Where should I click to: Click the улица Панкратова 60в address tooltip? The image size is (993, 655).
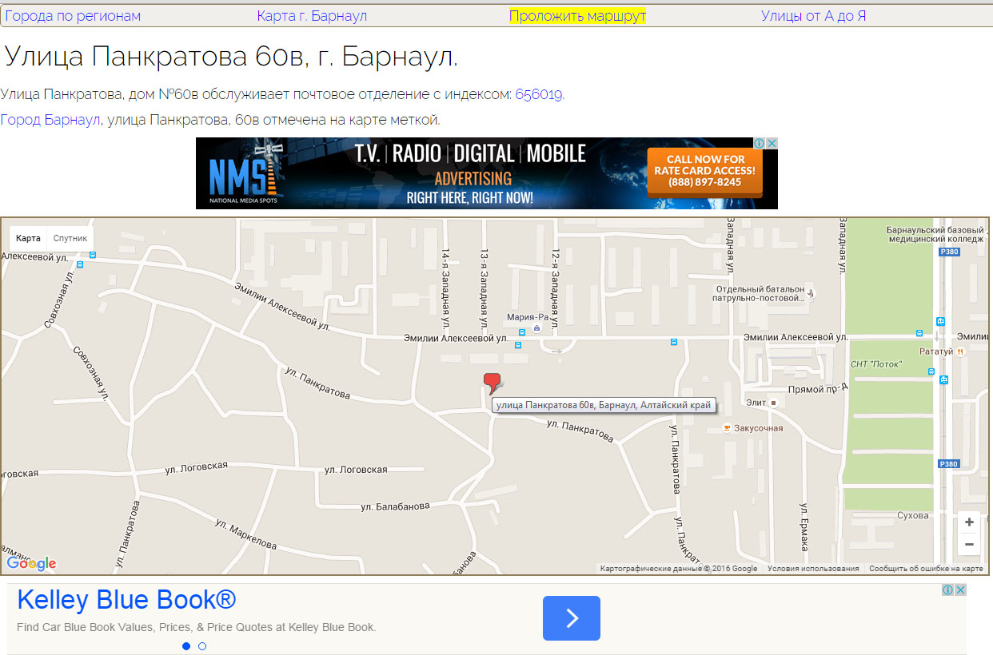604,405
